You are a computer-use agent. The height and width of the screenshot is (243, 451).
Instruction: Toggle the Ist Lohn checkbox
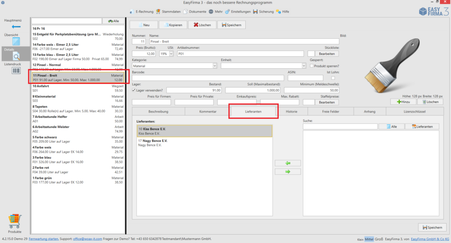pyautogui.click(x=333, y=78)
